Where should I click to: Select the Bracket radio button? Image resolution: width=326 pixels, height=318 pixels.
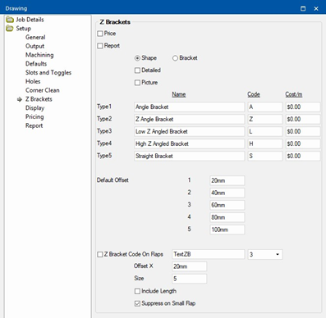coord(175,58)
